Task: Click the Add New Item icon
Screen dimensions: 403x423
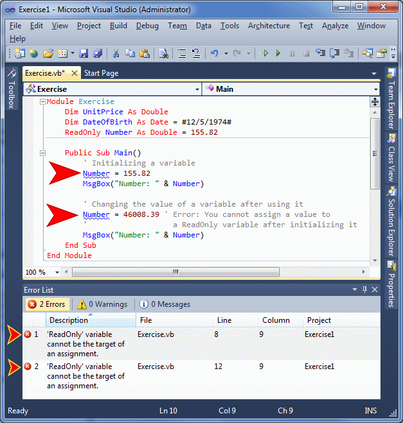Action: (62, 53)
